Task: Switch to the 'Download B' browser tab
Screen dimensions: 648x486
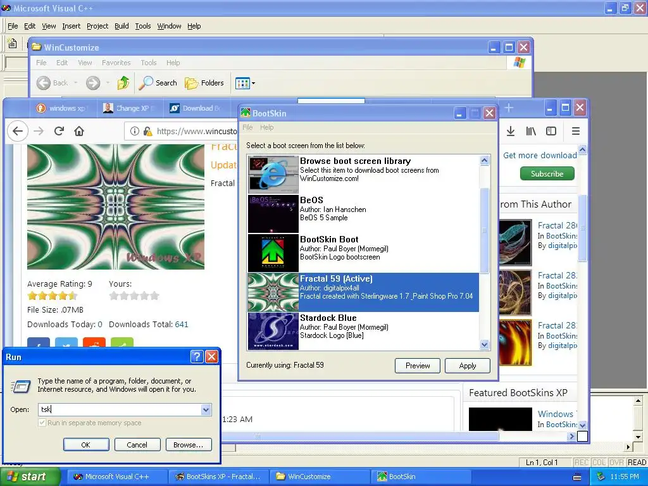Action: 195,108
